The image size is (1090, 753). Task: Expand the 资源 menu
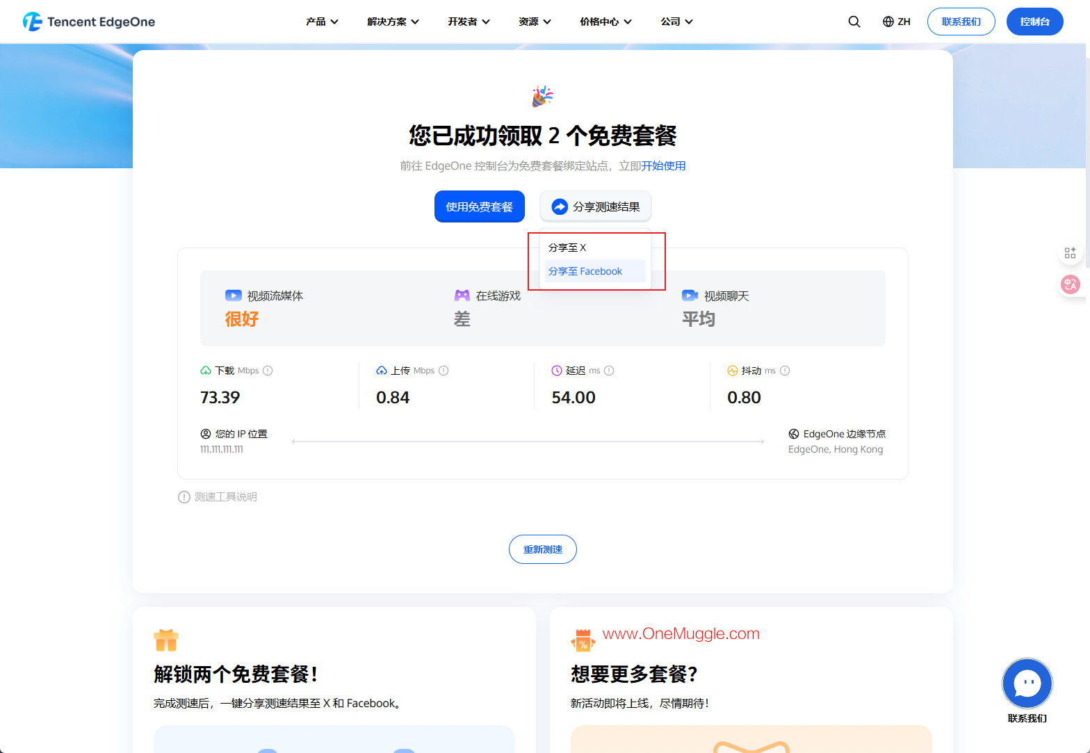[x=535, y=22]
